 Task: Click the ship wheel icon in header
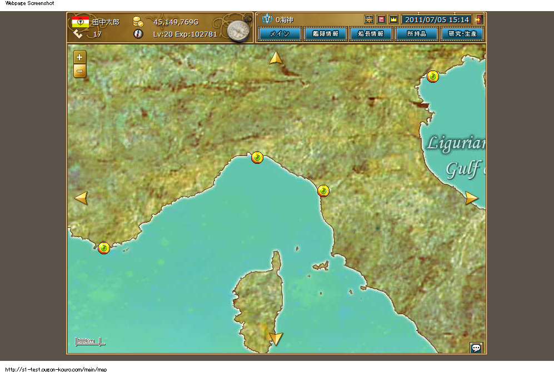tap(369, 19)
